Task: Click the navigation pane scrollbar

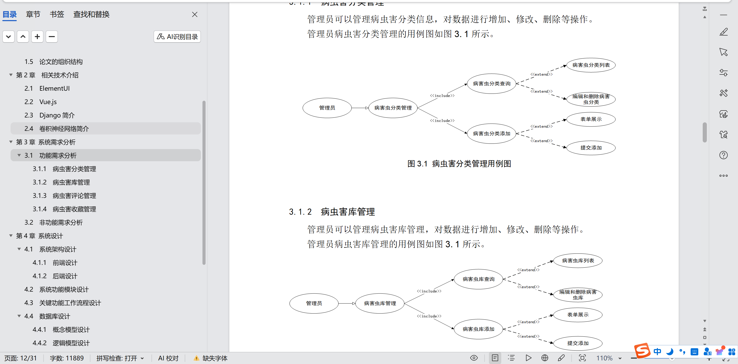Action: [204, 183]
